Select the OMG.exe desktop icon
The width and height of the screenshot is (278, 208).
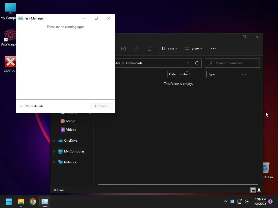(x=10, y=64)
